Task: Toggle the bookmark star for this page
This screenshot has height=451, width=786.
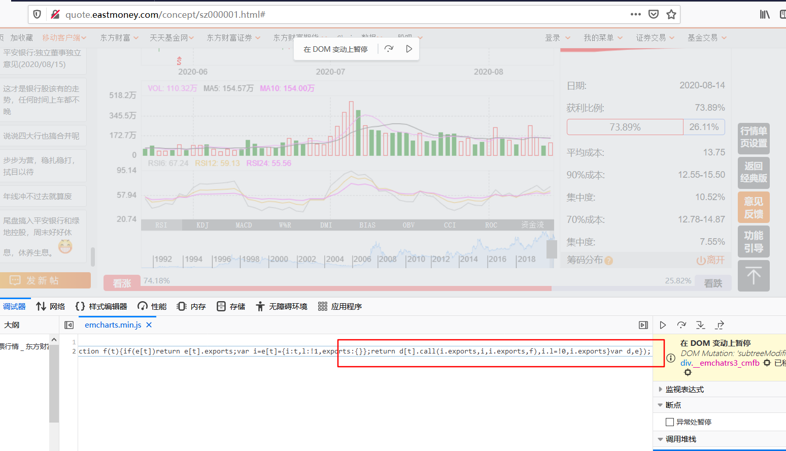Action: click(671, 15)
